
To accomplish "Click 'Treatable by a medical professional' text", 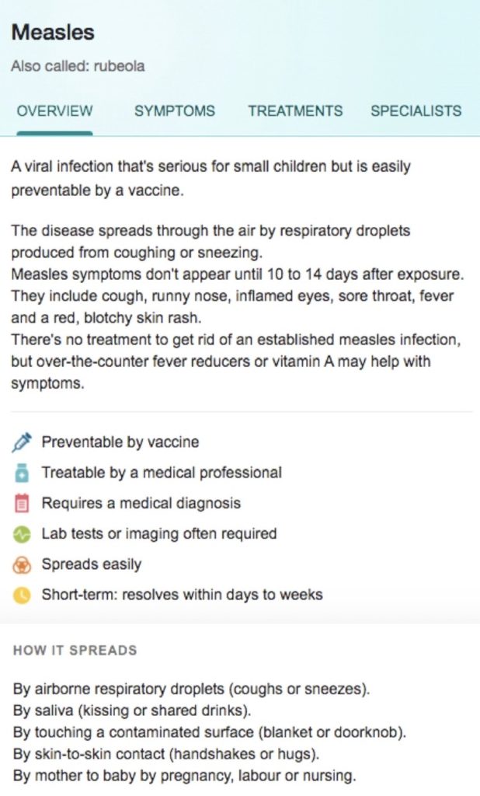I will (x=162, y=473).
